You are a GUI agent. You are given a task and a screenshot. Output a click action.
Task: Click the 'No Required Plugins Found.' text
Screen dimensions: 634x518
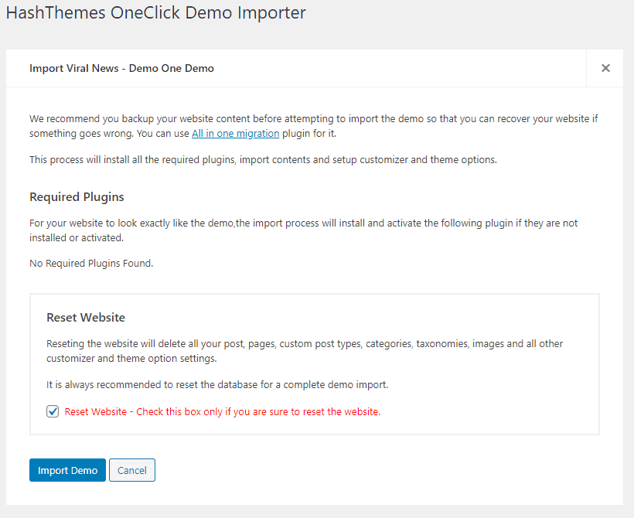91,263
